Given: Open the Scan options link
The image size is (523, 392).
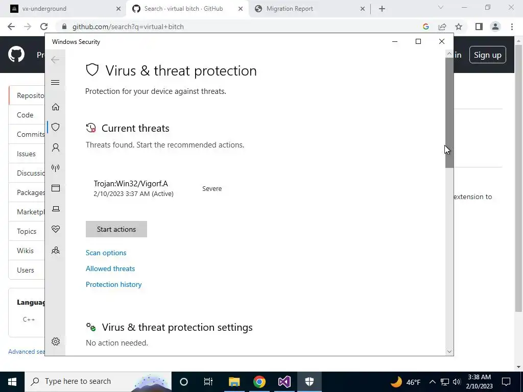Looking at the screenshot, I should coord(106,253).
